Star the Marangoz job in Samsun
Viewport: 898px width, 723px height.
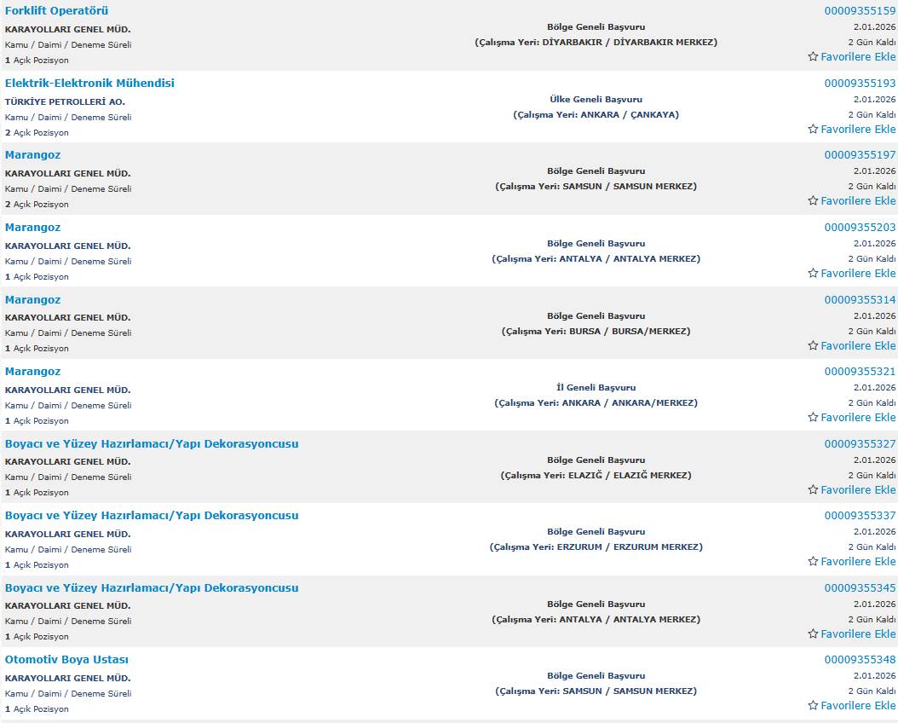coord(813,201)
